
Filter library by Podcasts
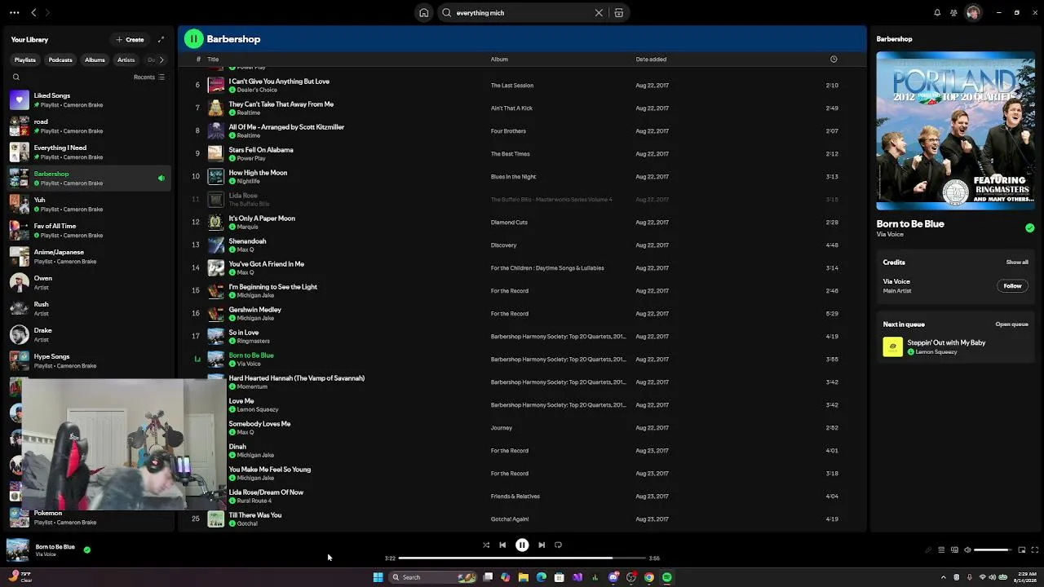click(60, 60)
